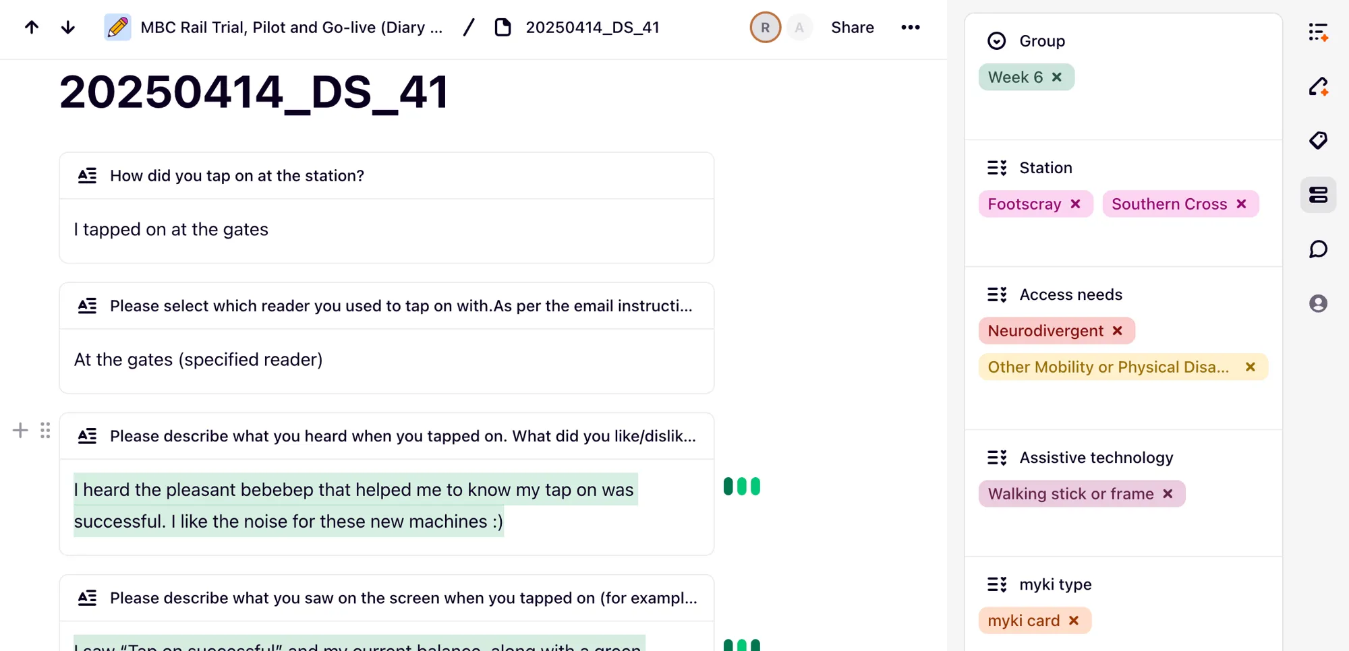Go to previous note with up arrow

coord(32,28)
